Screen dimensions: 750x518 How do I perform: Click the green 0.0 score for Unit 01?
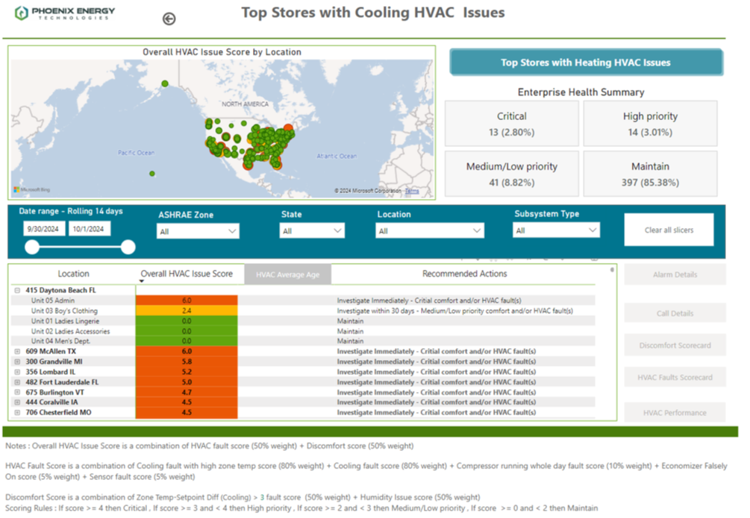(187, 321)
